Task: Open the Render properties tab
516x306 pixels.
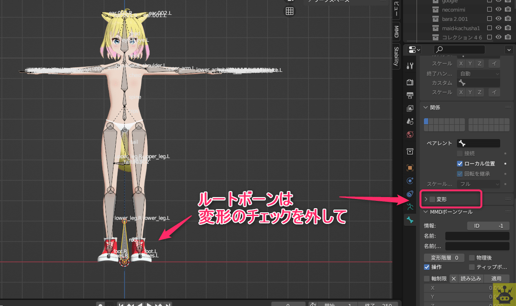Action: (410, 82)
